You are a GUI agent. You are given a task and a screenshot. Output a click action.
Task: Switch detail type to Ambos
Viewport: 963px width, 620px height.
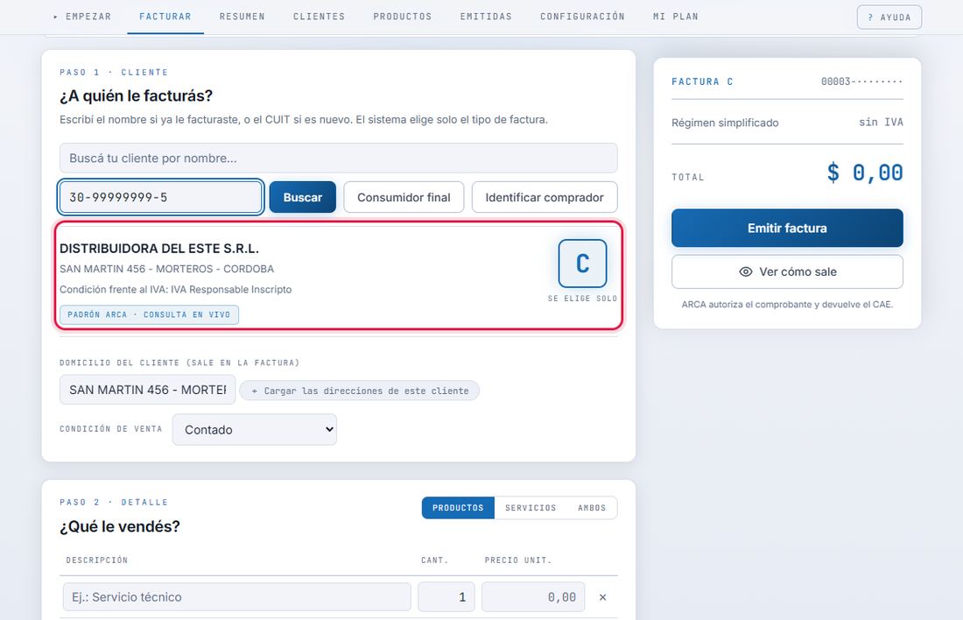pyautogui.click(x=592, y=508)
